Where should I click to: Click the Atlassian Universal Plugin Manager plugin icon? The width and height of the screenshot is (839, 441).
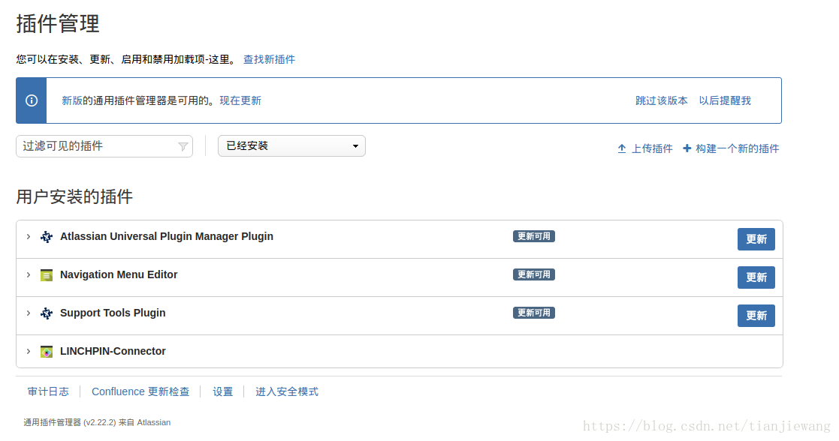click(47, 237)
